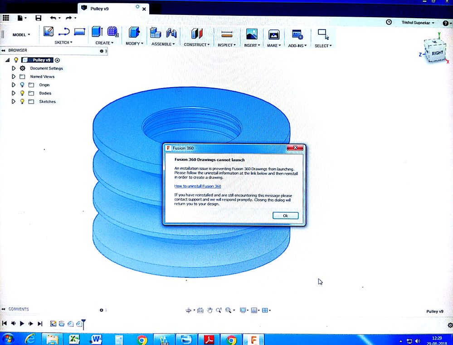Activate the Select tool icon
Screen dimensions: 453x345
click(x=323, y=34)
